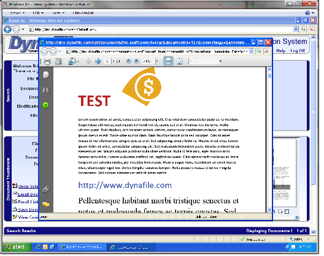This screenshot has width=324, height=256.
Task: Open main IE recent pages dropdown arrow
Action: (x=23, y=29)
